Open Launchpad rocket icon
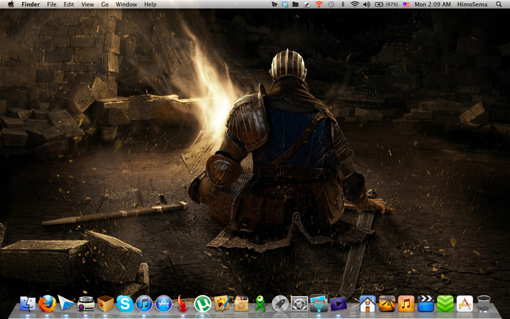The image size is (510, 319). (280, 304)
